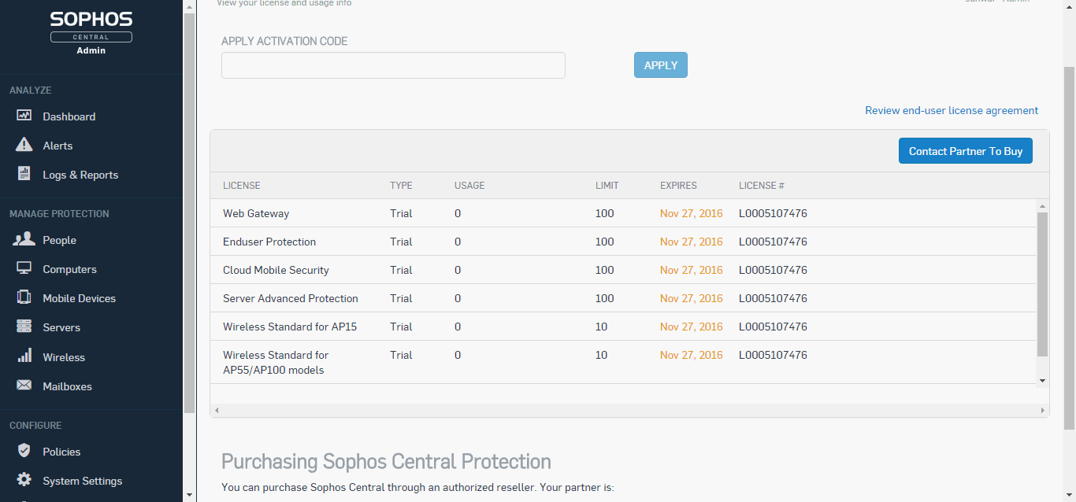Click the TYPE column header
The width and height of the screenshot is (1076, 502).
point(401,186)
